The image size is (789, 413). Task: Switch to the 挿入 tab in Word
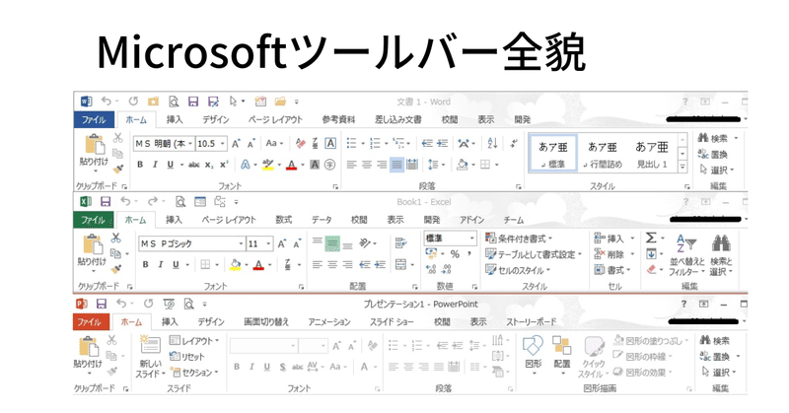(175, 119)
